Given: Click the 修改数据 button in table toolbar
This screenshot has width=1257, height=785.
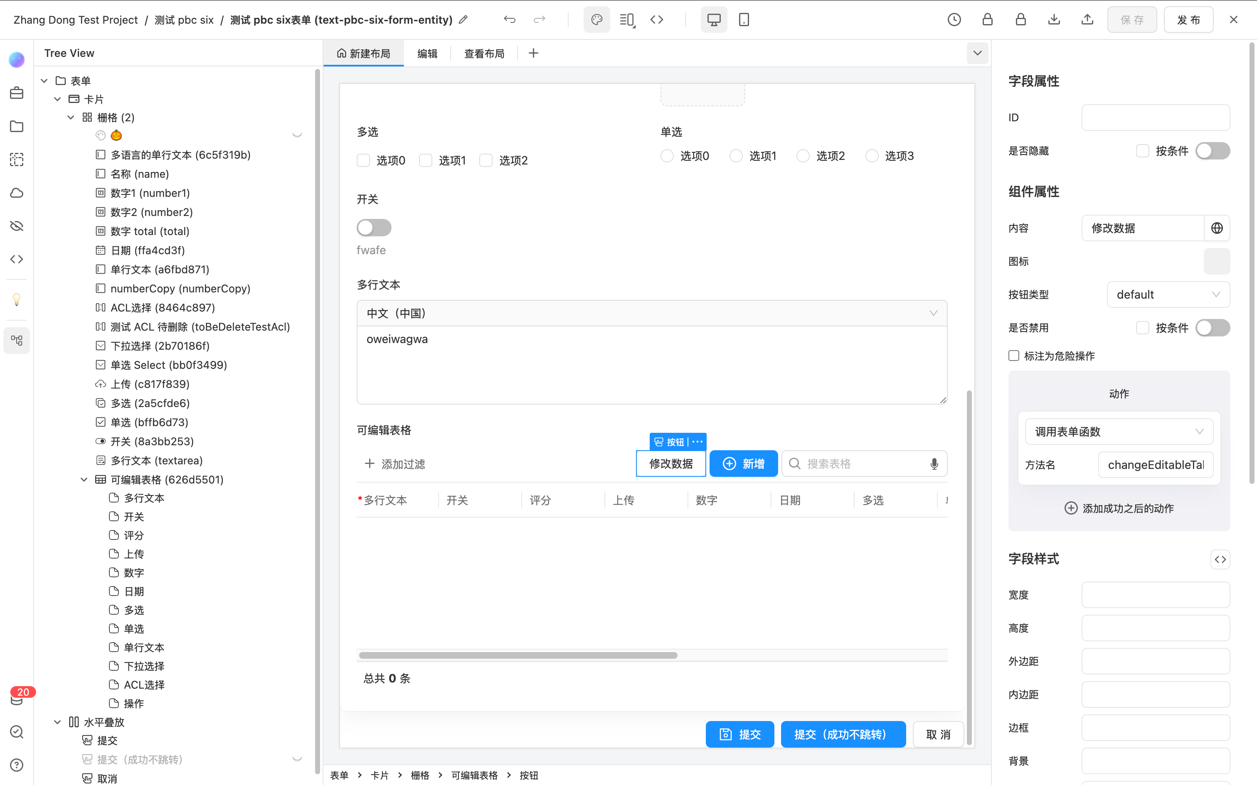Looking at the screenshot, I should [670, 464].
